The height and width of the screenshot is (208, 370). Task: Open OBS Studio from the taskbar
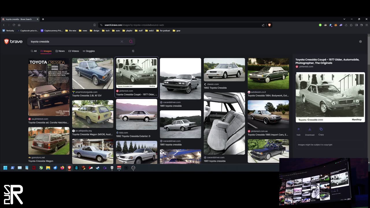pyautogui.click(x=133, y=168)
